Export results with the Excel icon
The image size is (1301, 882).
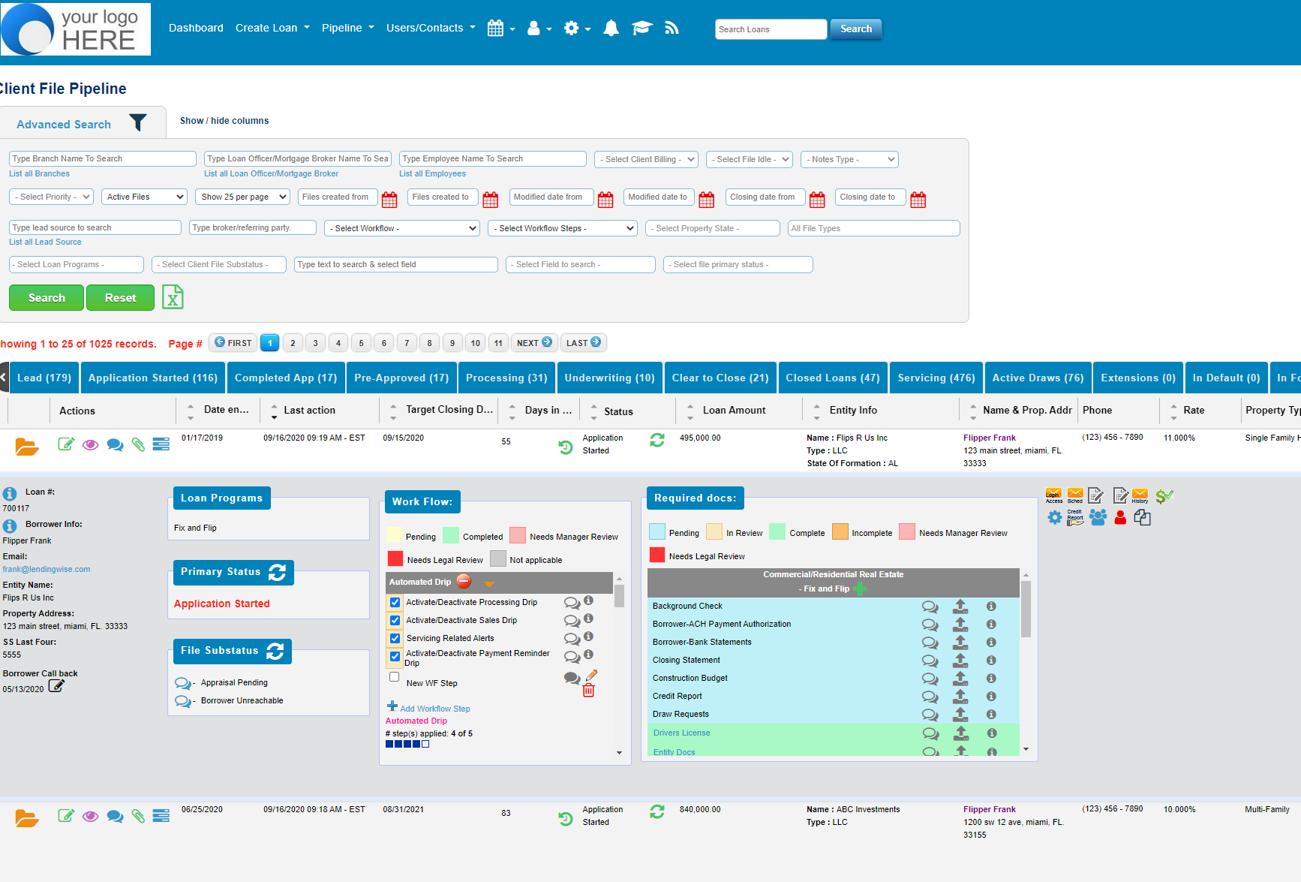point(173,297)
